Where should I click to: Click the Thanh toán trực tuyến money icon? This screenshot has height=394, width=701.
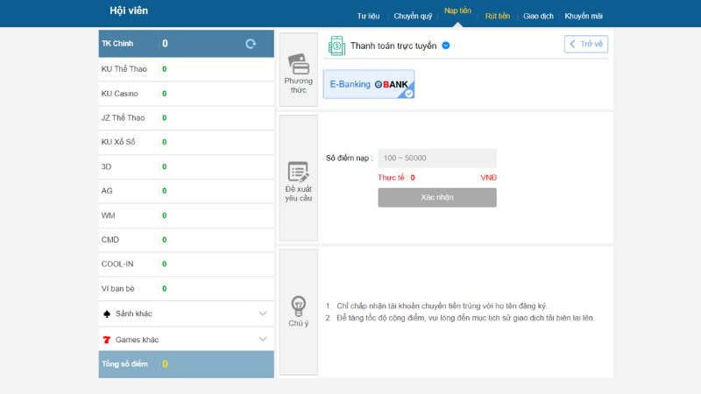pyautogui.click(x=336, y=45)
